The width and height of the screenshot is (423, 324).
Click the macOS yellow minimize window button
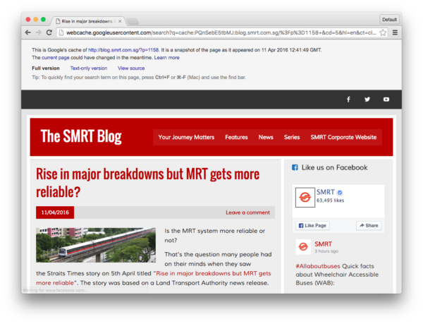pos(36,20)
